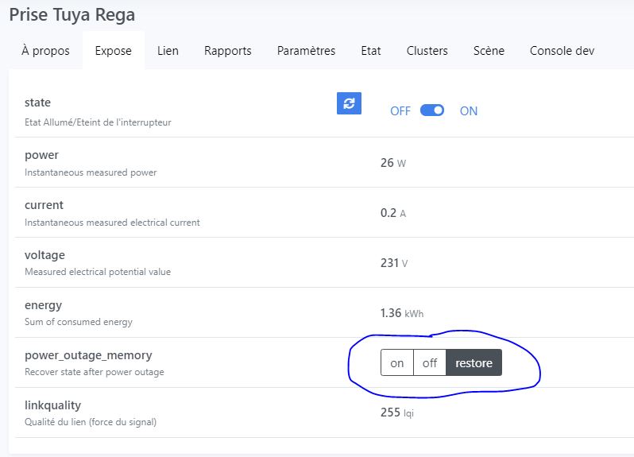The height and width of the screenshot is (457, 634).
Task: Open the À propos tab
Action: coord(45,51)
